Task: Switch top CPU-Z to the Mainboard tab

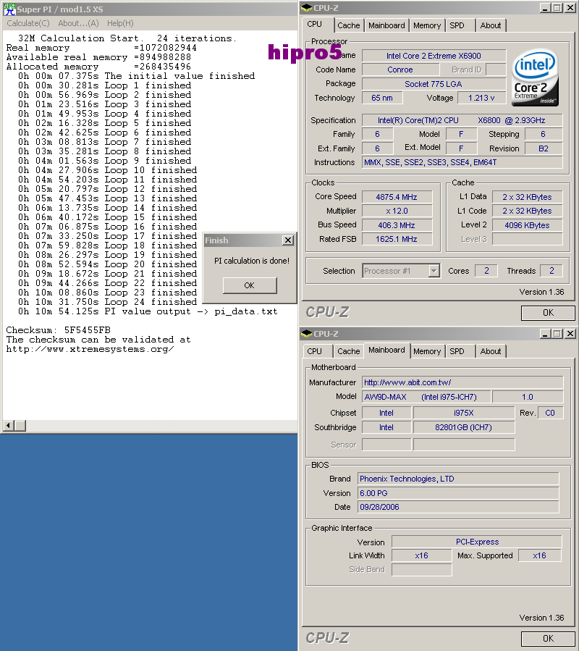Action: point(386,25)
